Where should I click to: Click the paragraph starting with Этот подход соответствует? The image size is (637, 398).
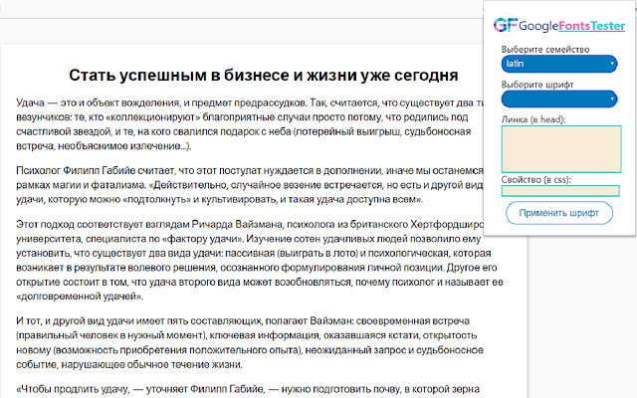tap(260, 260)
